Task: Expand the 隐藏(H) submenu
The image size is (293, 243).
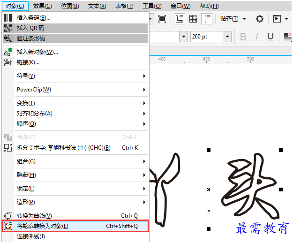Action: point(75,175)
